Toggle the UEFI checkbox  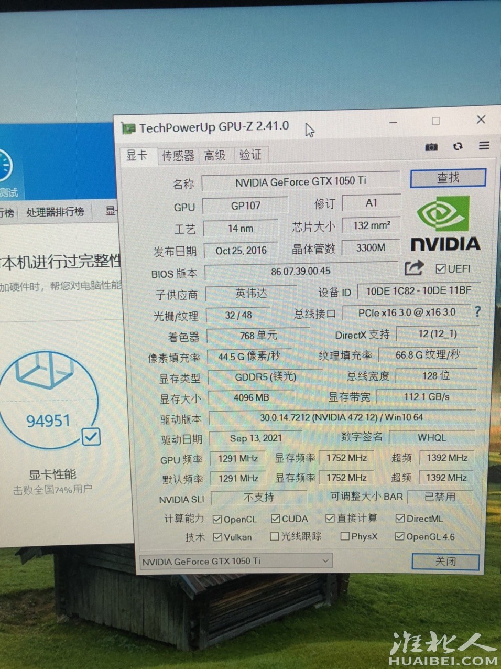pyautogui.click(x=441, y=268)
